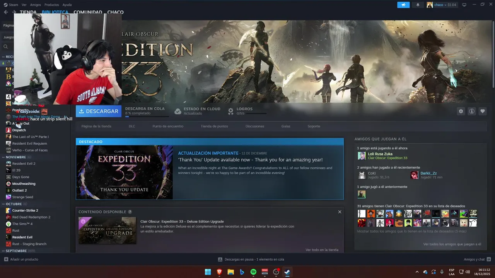Add game to favorites heart icon
The image size is (495, 278).
click(483, 111)
